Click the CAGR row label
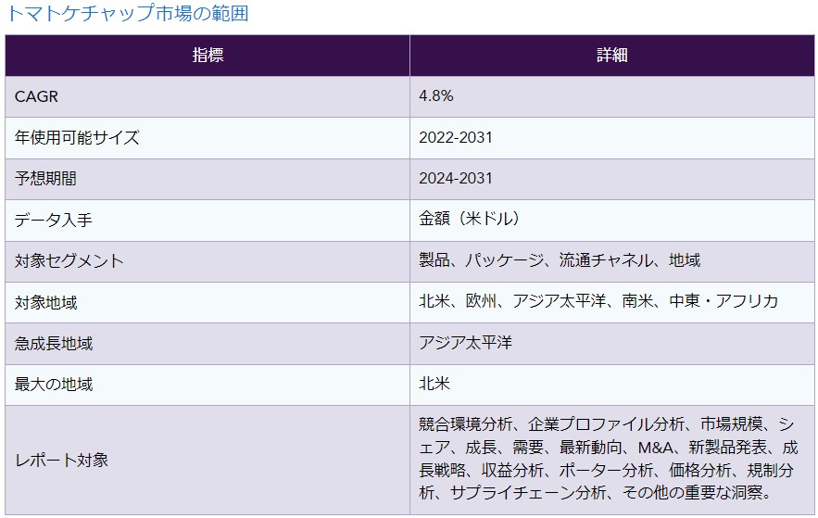This screenshot has height=518, width=818. click(37, 96)
